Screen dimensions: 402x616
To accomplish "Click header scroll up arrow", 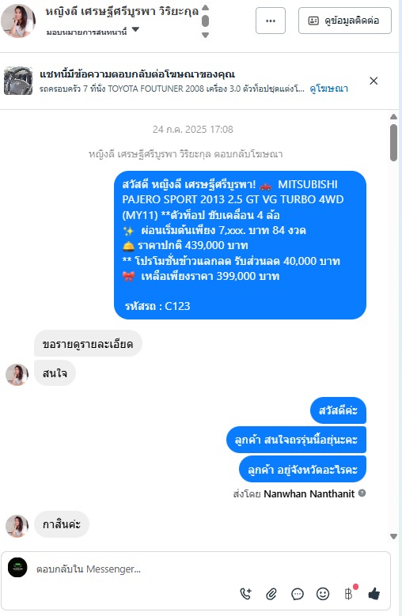I will point(205,7).
